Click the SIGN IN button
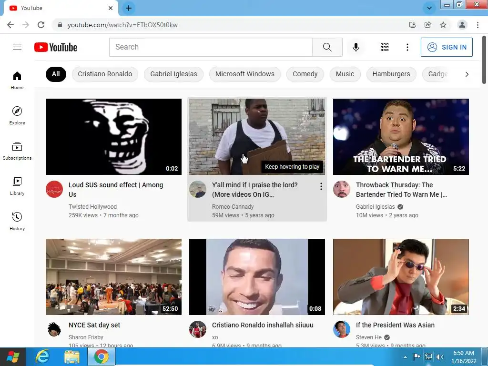488x366 pixels. 447,47
